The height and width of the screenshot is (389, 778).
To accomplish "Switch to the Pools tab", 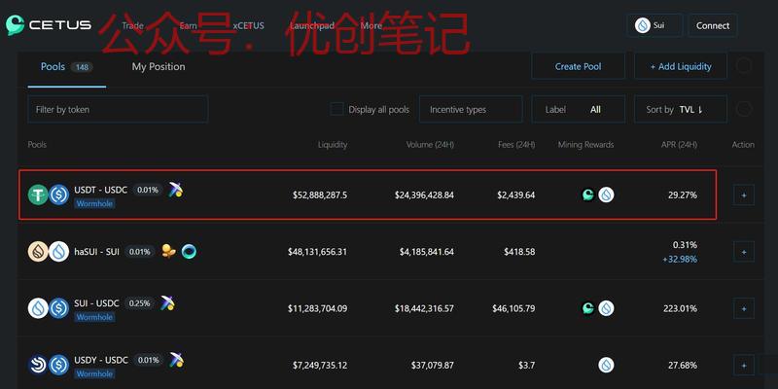I will (x=66, y=66).
